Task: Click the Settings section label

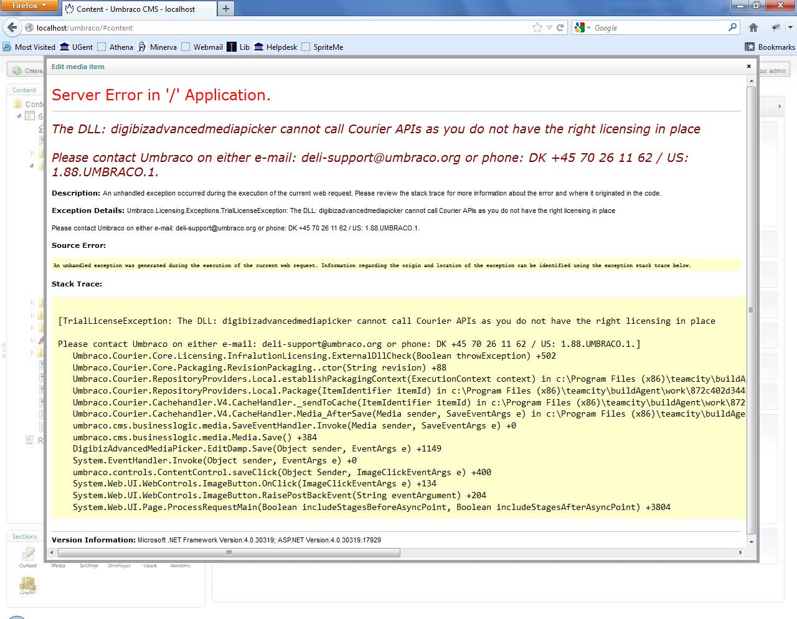Action: [89, 565]
